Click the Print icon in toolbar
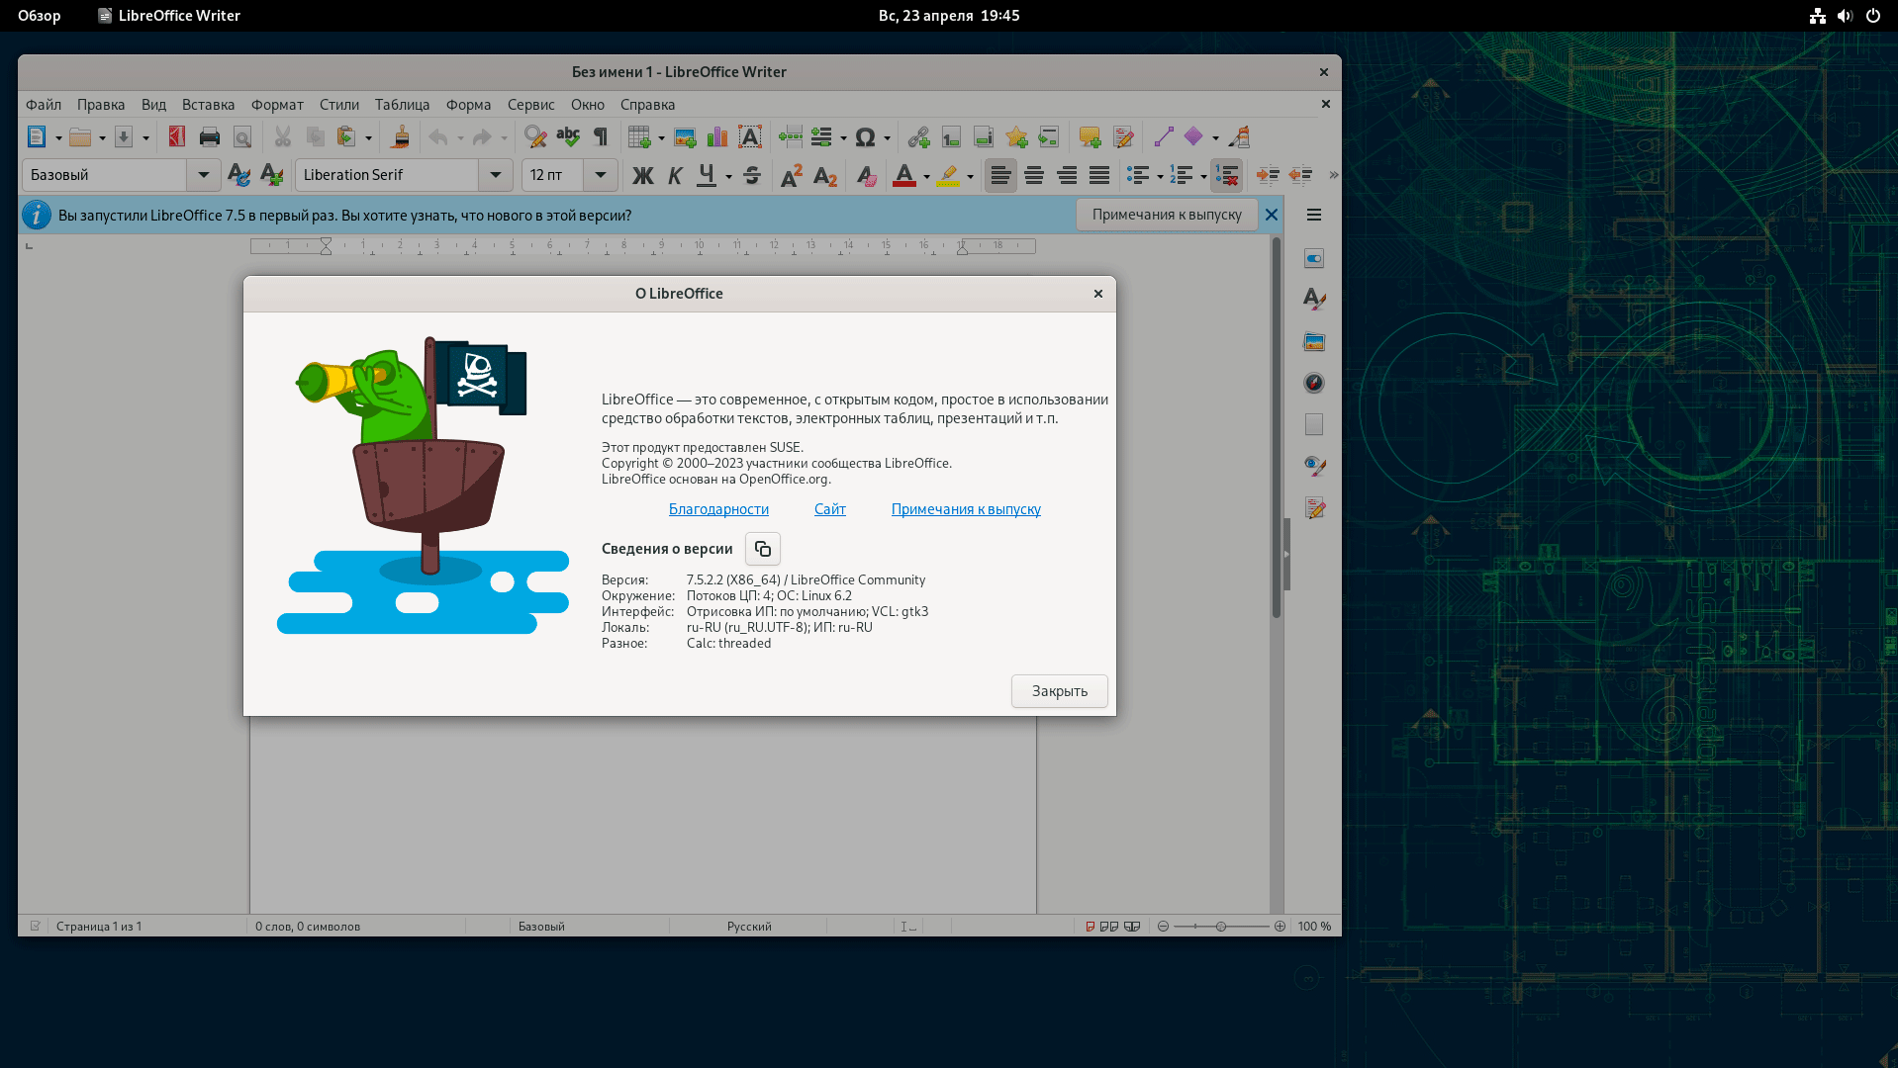1898x1068 pixels. 210,137
